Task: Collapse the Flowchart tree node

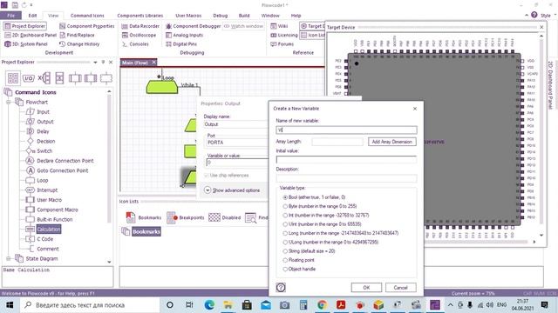Action: pos(8,103)
